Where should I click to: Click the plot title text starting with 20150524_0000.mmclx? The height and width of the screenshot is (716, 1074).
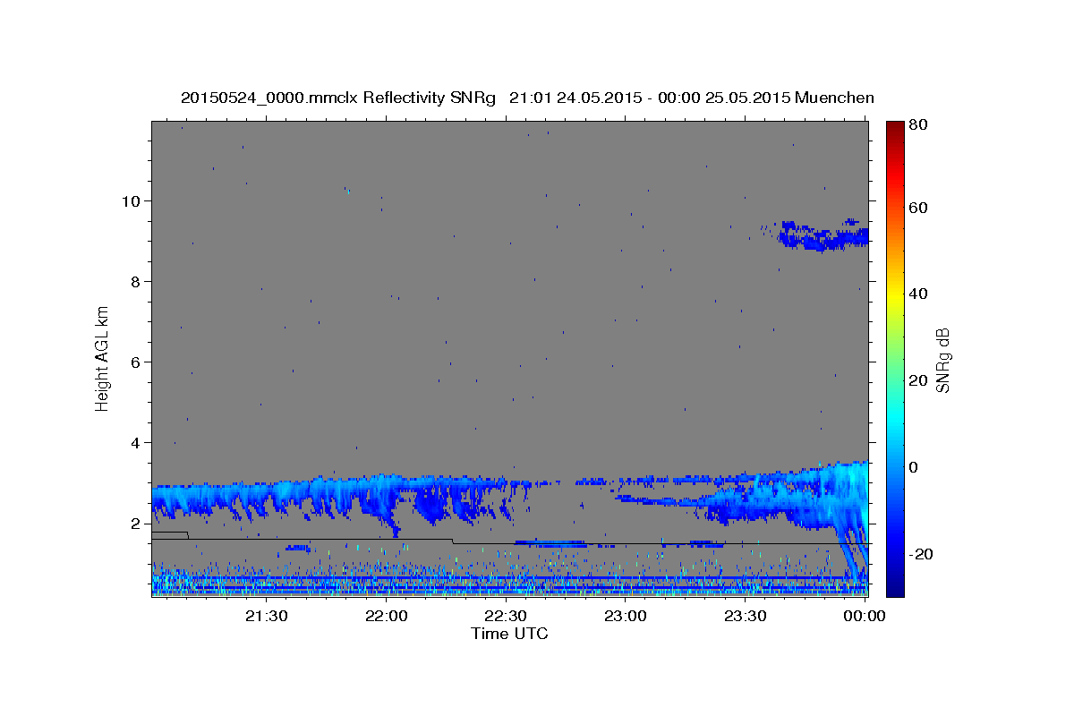[527, 98]
